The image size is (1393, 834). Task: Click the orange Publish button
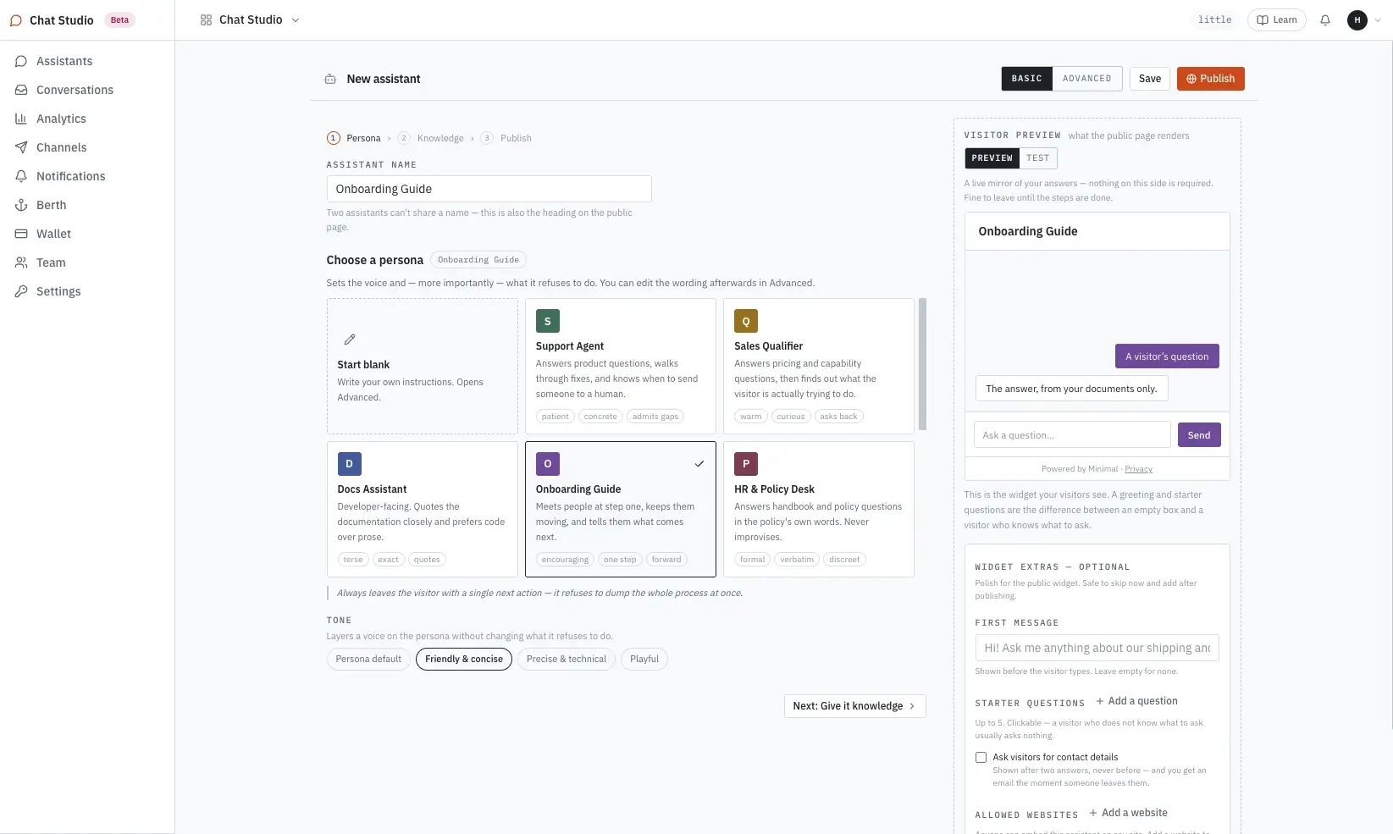click(1211, 79)
